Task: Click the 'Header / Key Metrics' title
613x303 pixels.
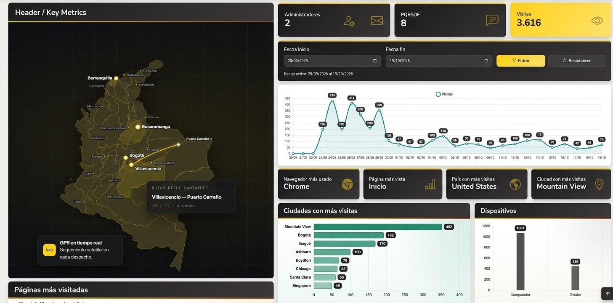Action: [x=50, y=12]
